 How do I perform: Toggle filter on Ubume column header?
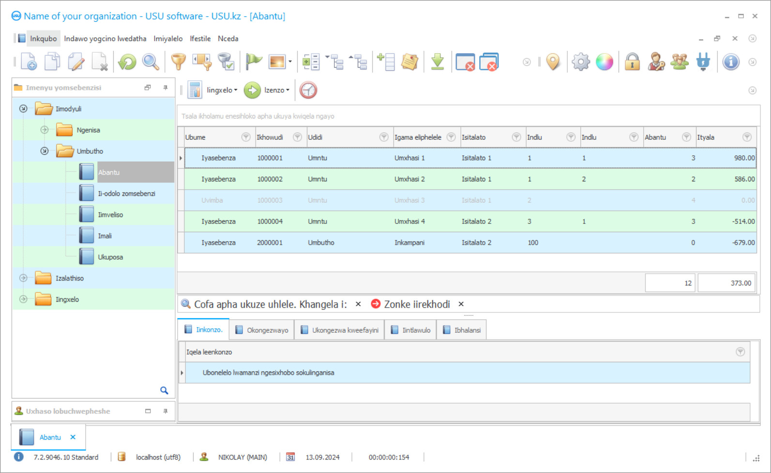(245, 137)
